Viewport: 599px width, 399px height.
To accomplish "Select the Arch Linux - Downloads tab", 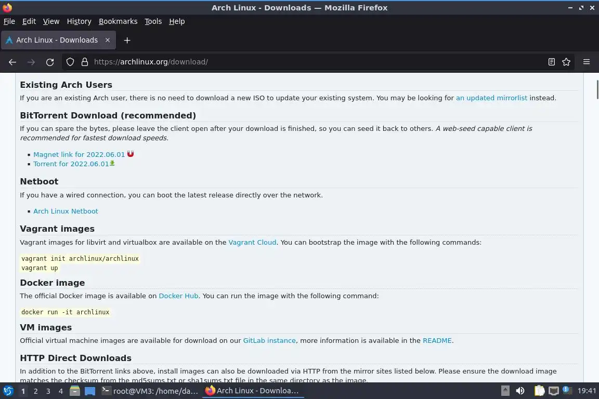I will point(58,40).
